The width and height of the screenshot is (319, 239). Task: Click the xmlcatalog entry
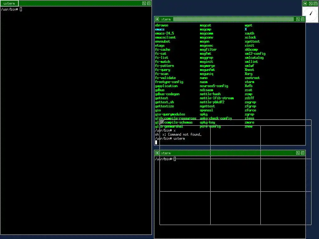[254, 58]
